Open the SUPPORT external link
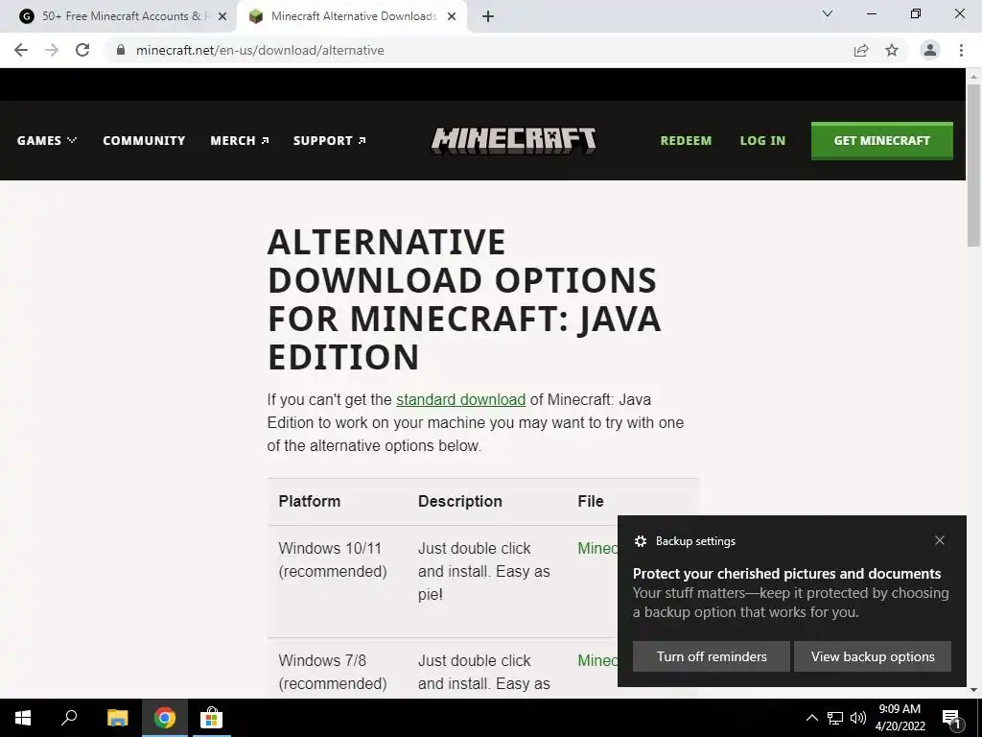Screen dimensions: 982x737 click(x=330, y=140)
